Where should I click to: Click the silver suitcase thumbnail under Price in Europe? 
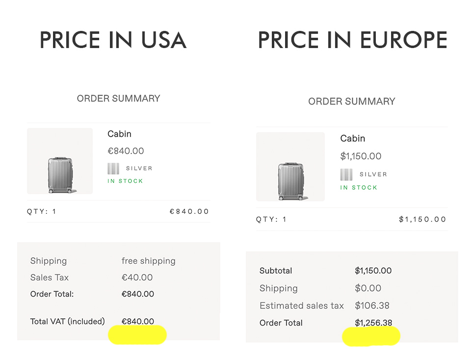pyautogui.click(x=290, y=167)
